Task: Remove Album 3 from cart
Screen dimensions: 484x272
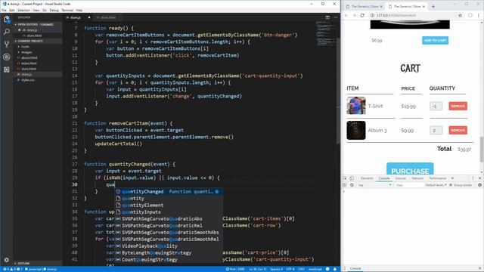Action: point(458,130)
